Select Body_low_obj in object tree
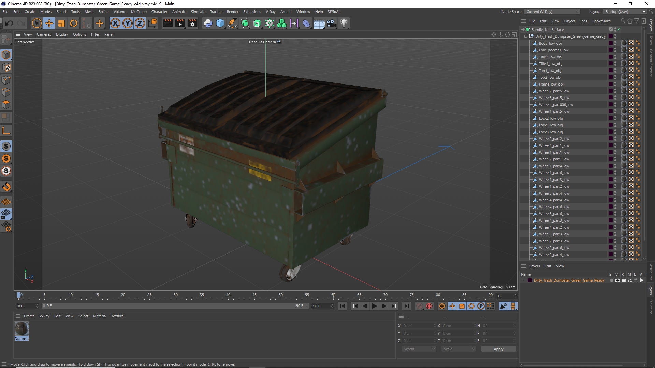 [550, 43]
